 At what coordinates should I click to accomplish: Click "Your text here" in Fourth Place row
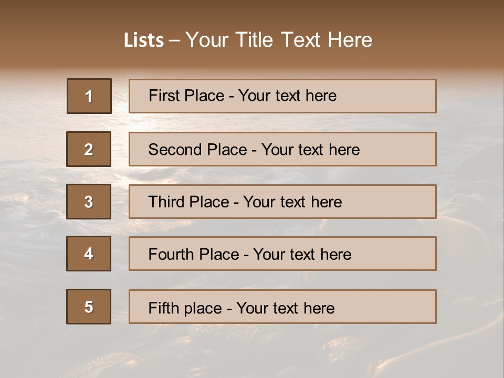point(302,255)
